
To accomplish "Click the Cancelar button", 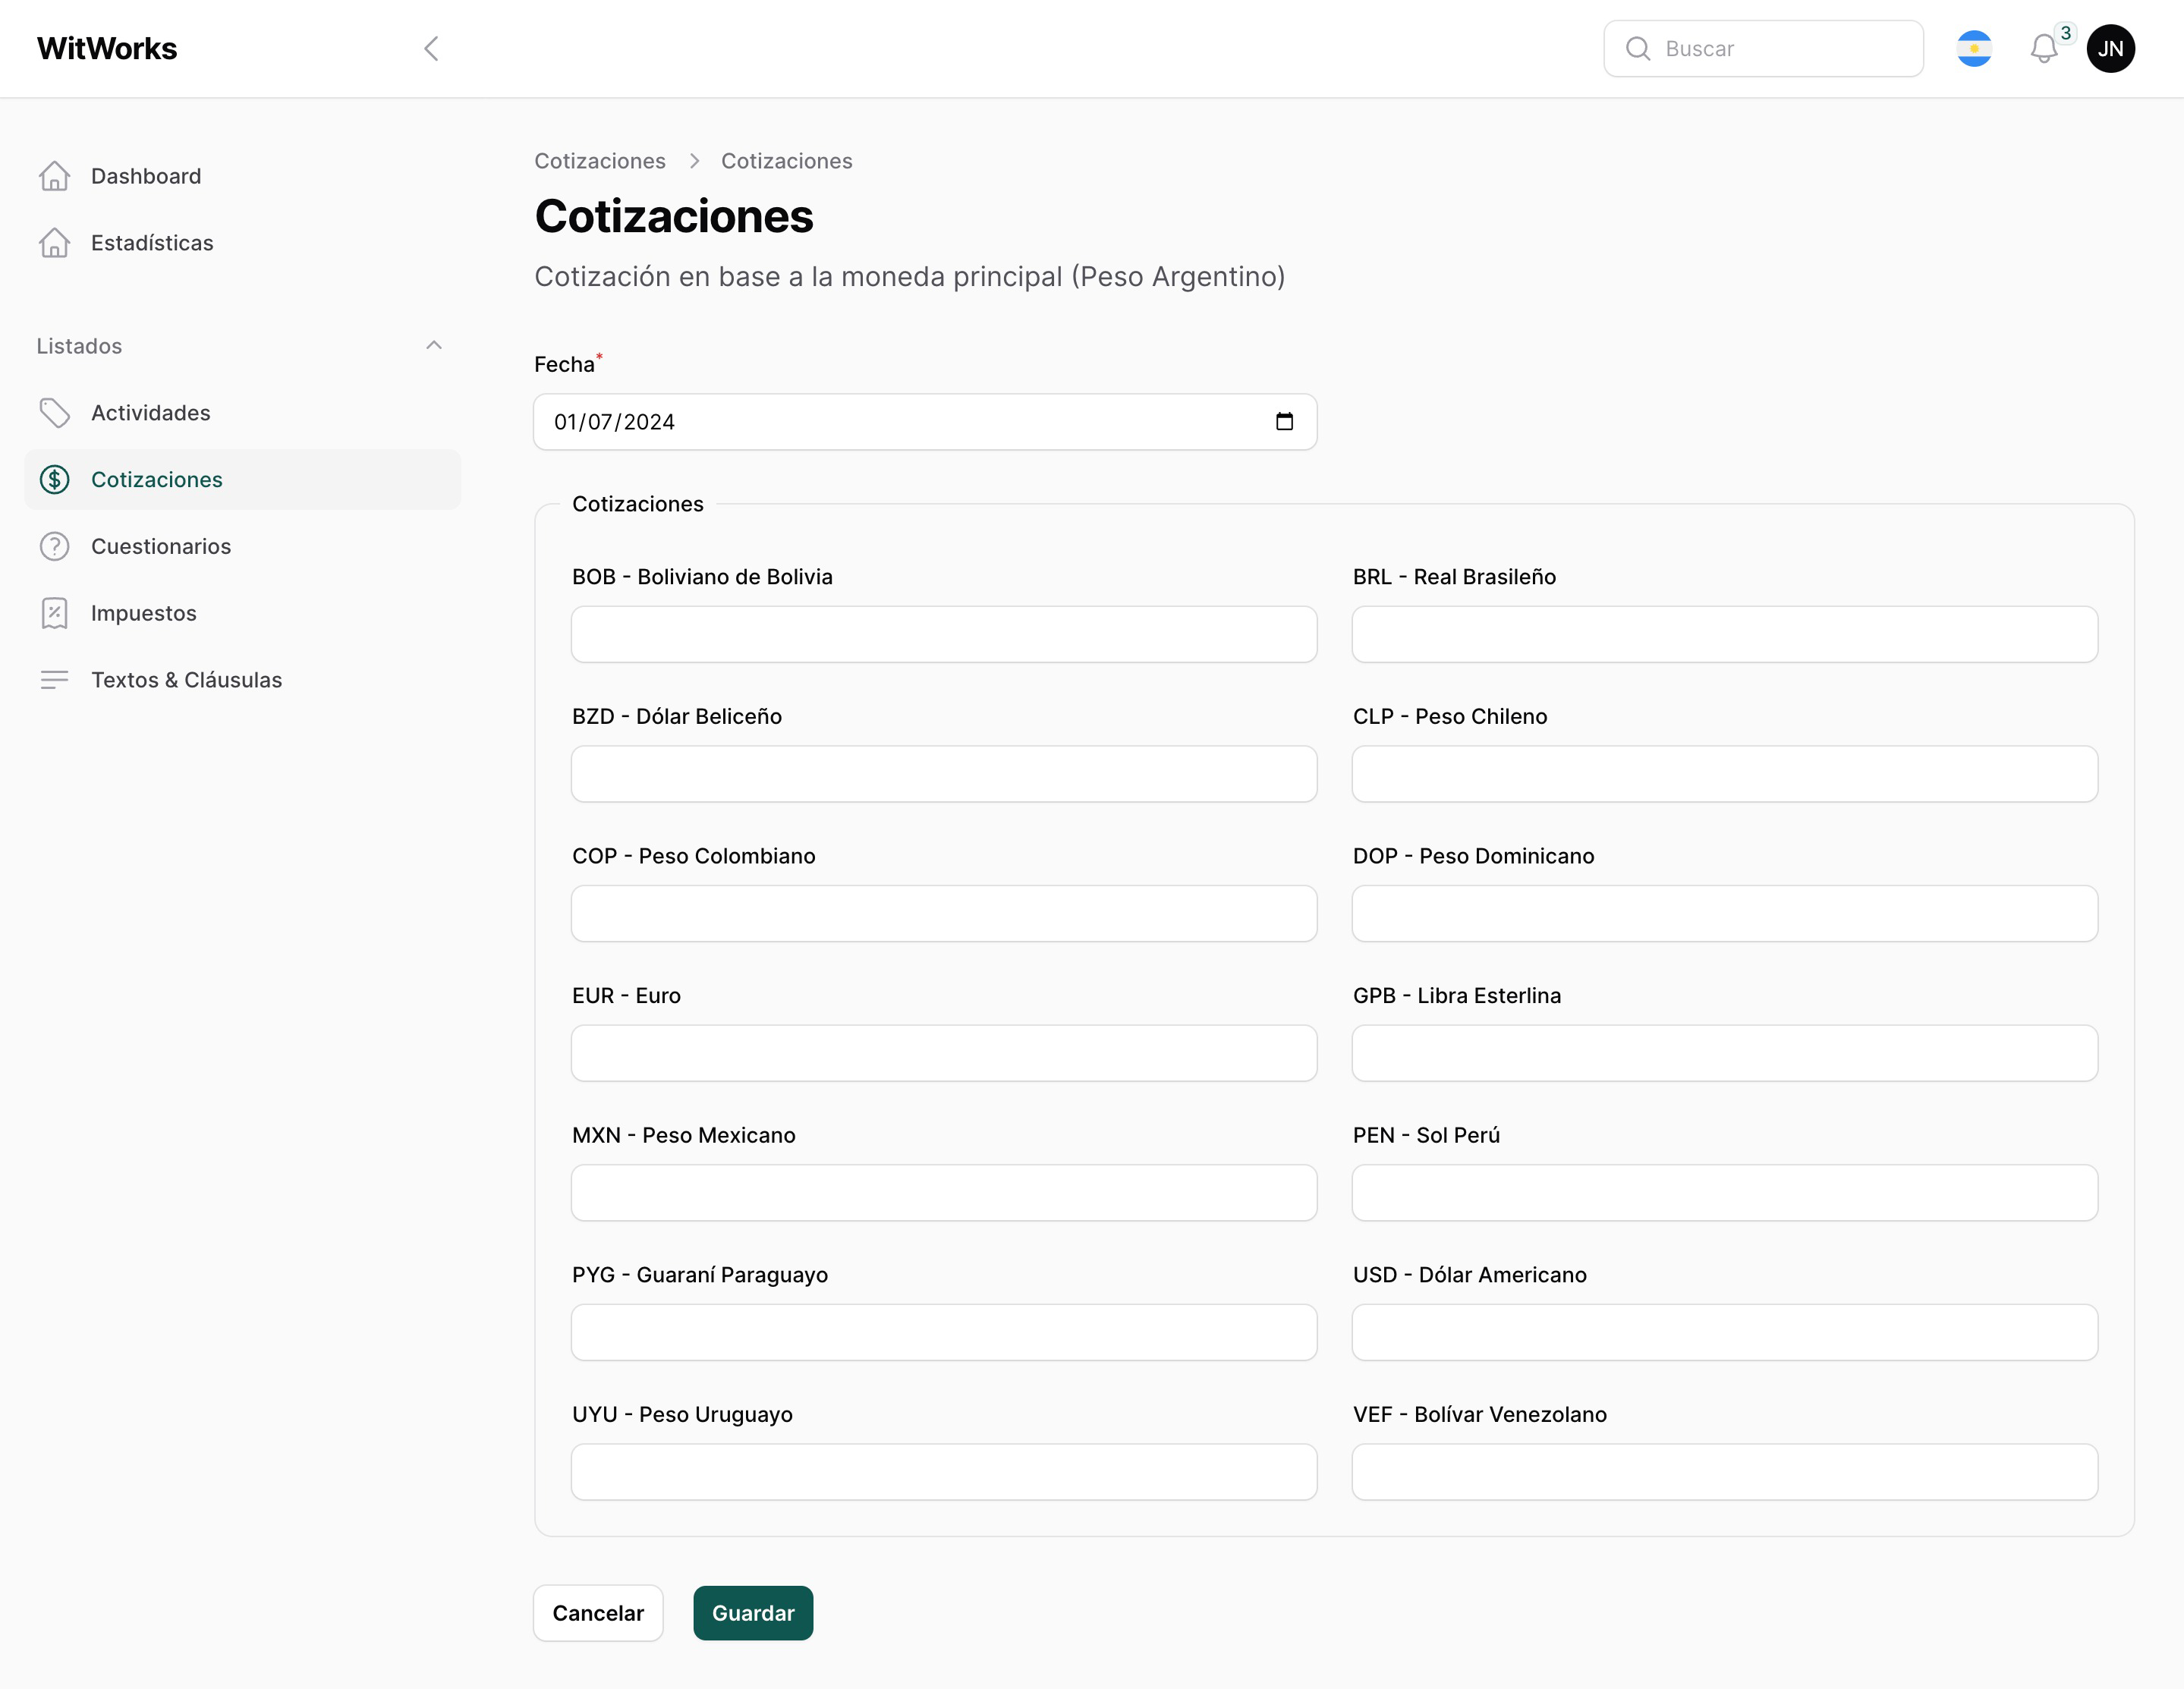I will click(598, 1613).
